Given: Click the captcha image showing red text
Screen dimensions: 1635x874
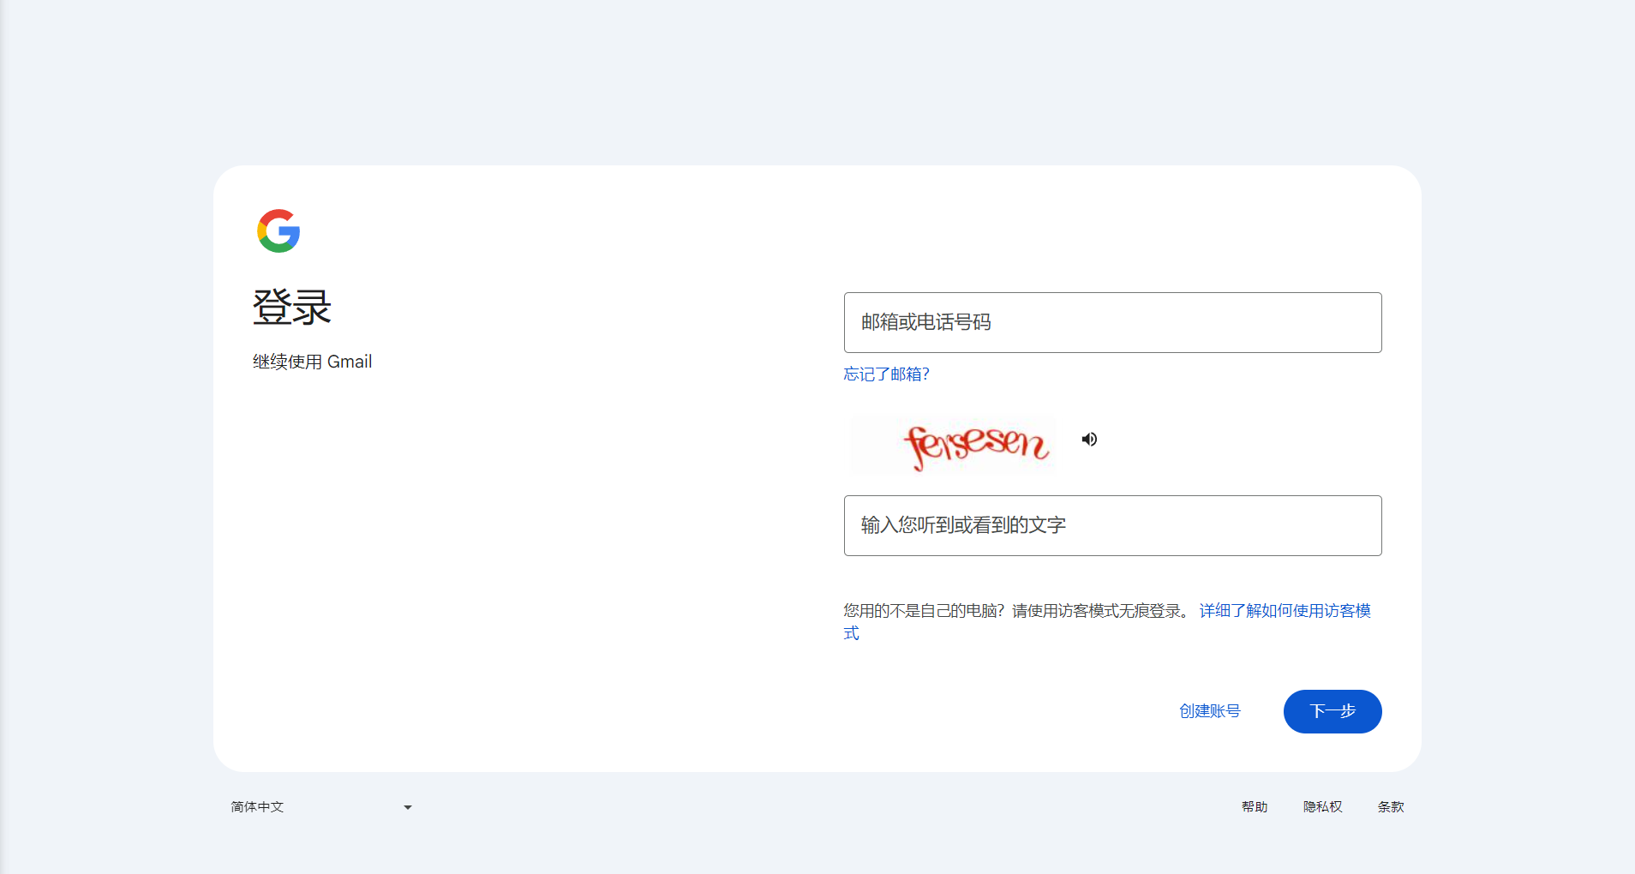Looking at the screenshot, I should (952, 445).
